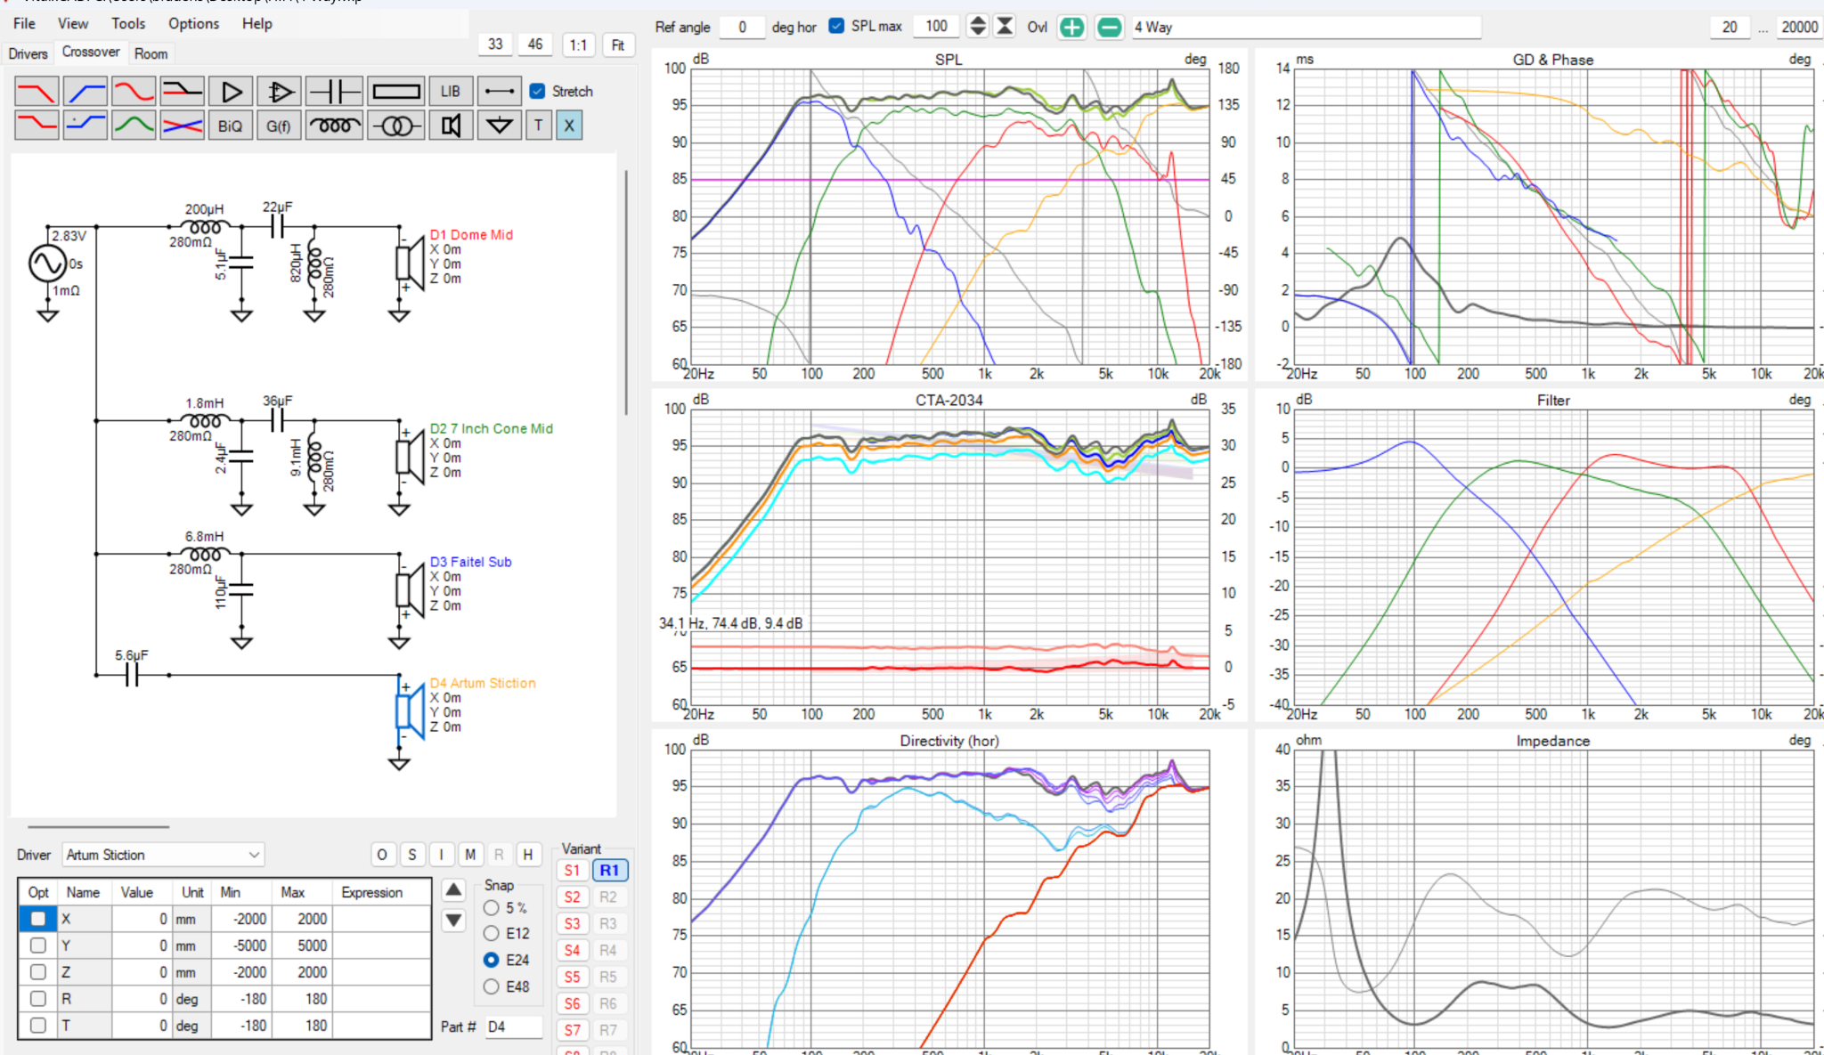This screenshot has width=1824, height=1055.
Task: Add a loudspeaker driver component
Action: 451,126
